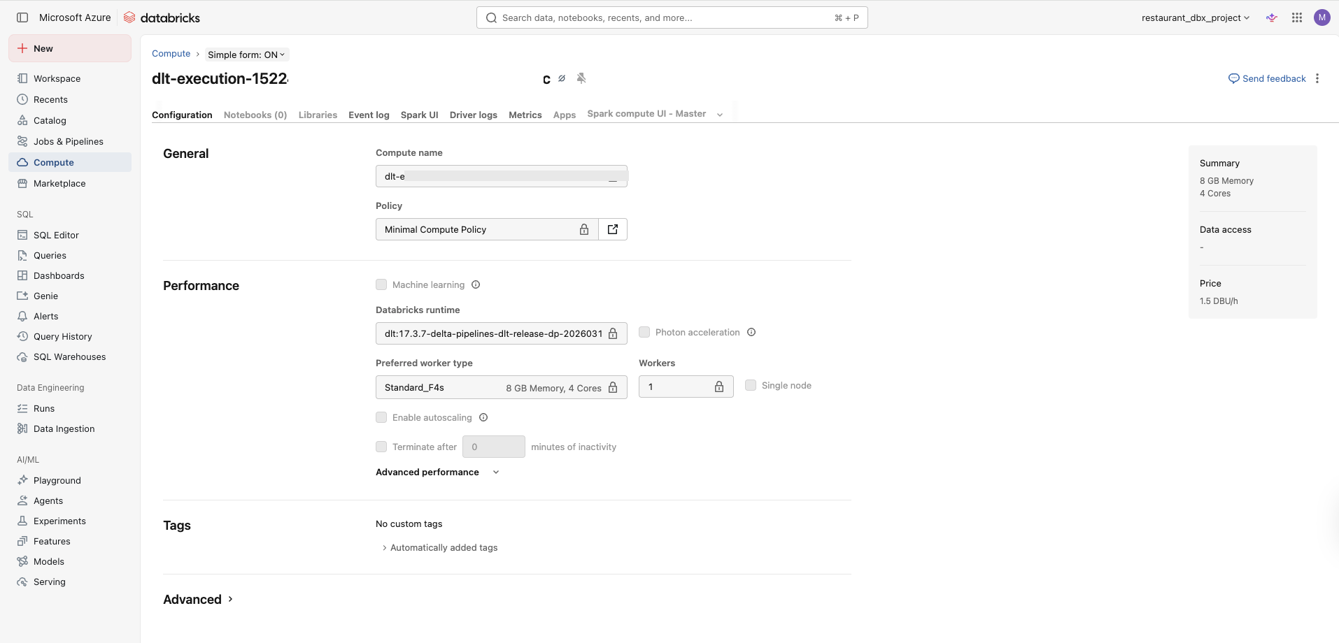
Task: Show Photon acceleration info icon
Action: 751,332
